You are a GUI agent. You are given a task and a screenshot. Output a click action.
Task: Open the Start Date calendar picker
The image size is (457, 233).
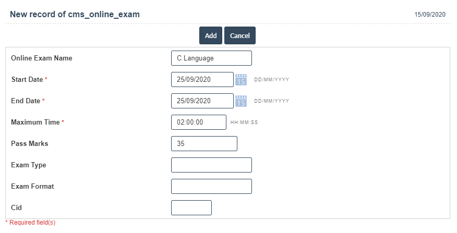tap(240, 79)
